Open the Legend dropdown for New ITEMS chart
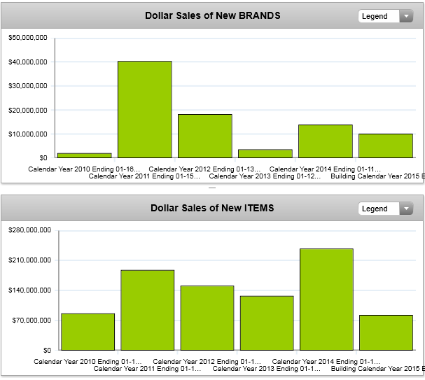 coord(385,209)
